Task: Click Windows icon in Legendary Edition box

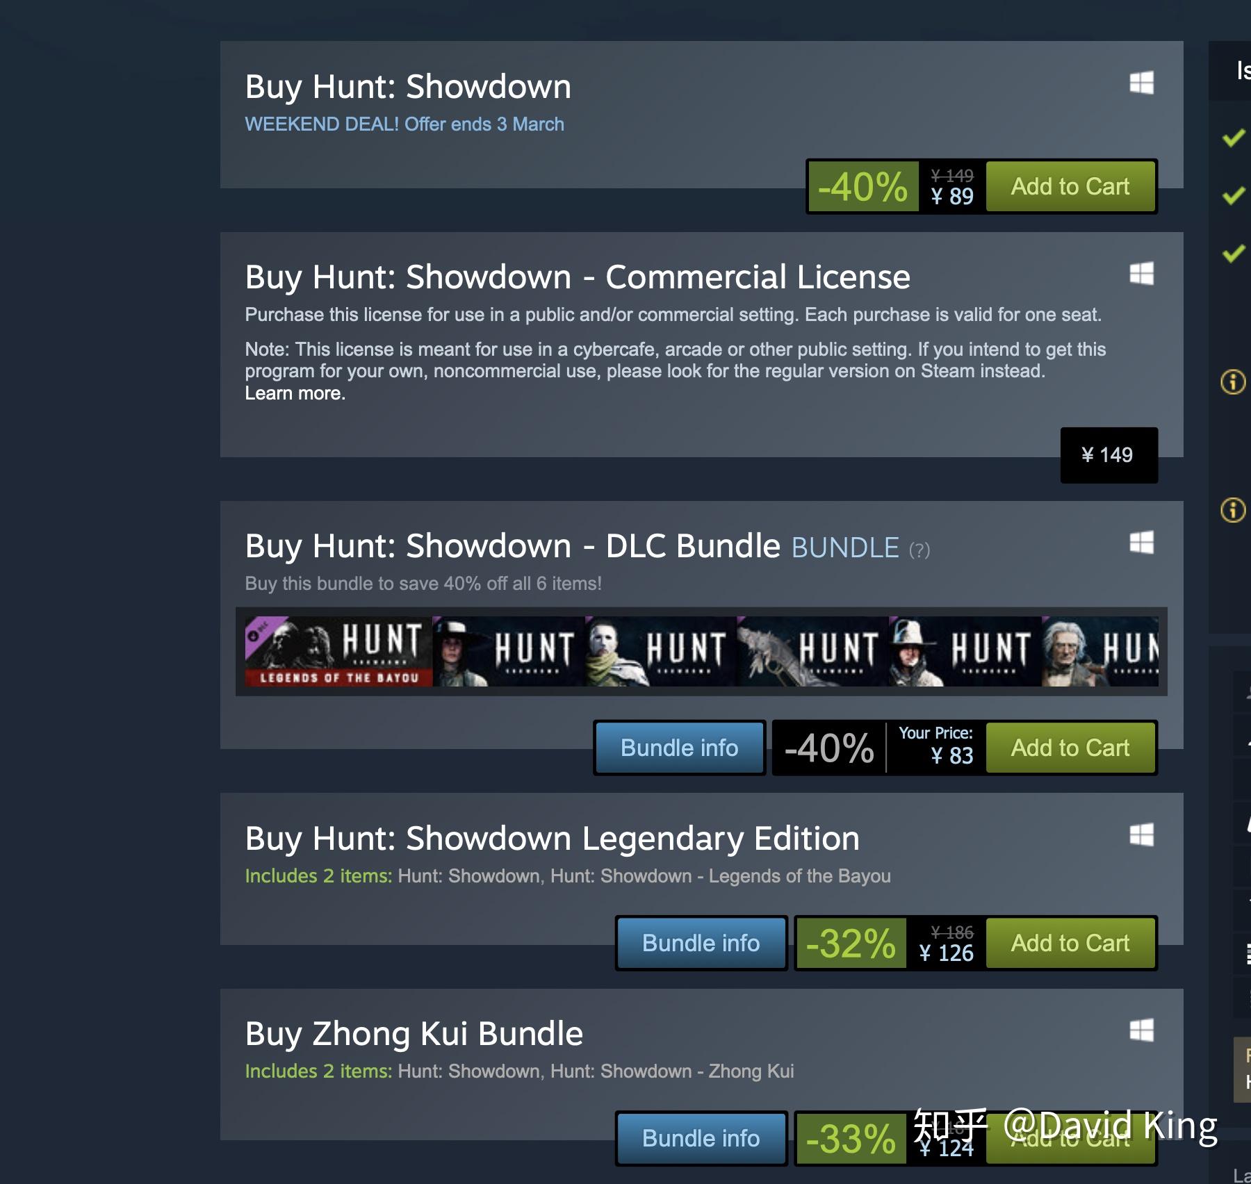Action: [1141, 834]
